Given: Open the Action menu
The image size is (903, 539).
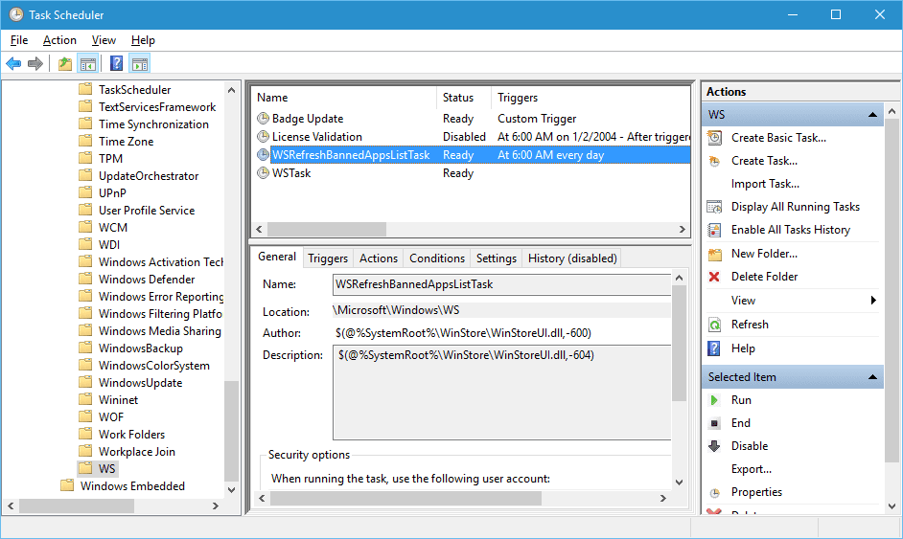Looking at the screenshot, I should (59, 40).
